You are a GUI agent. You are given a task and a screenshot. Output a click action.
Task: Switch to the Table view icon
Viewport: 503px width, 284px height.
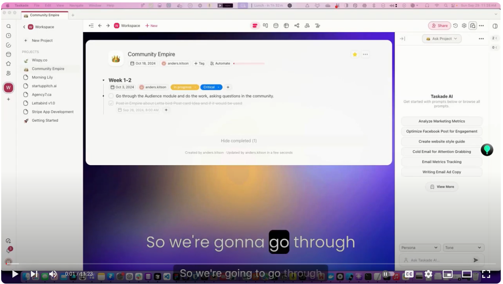(x=286, y=26)
